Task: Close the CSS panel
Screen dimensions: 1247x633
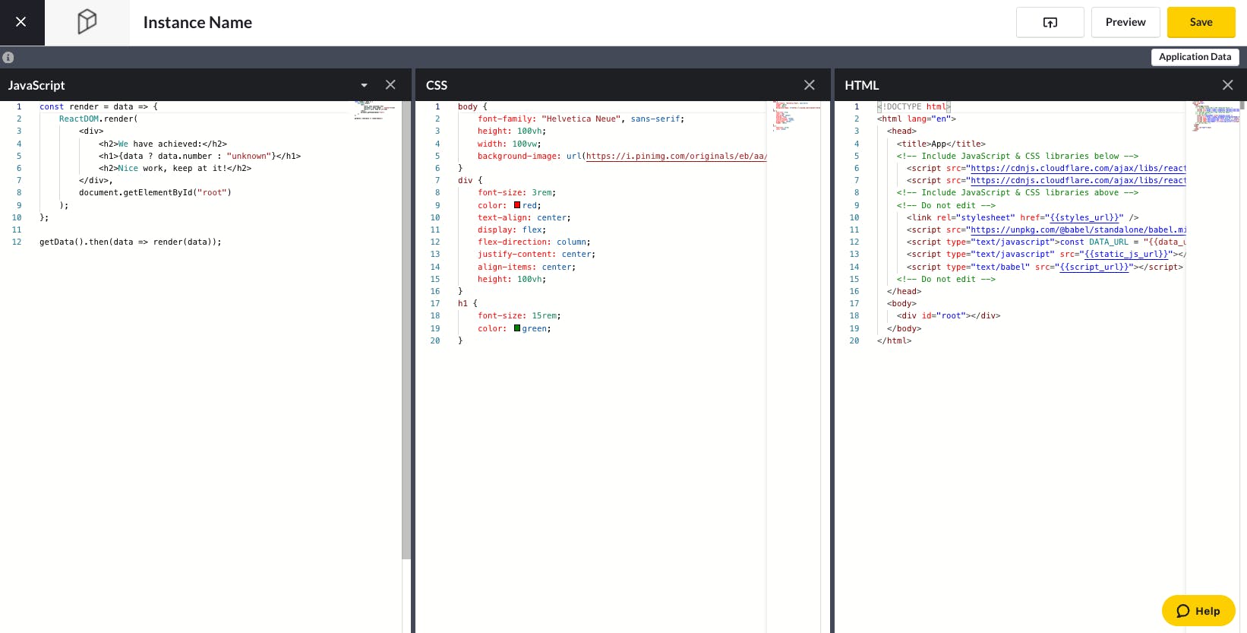Action: (x=810, y=84)
